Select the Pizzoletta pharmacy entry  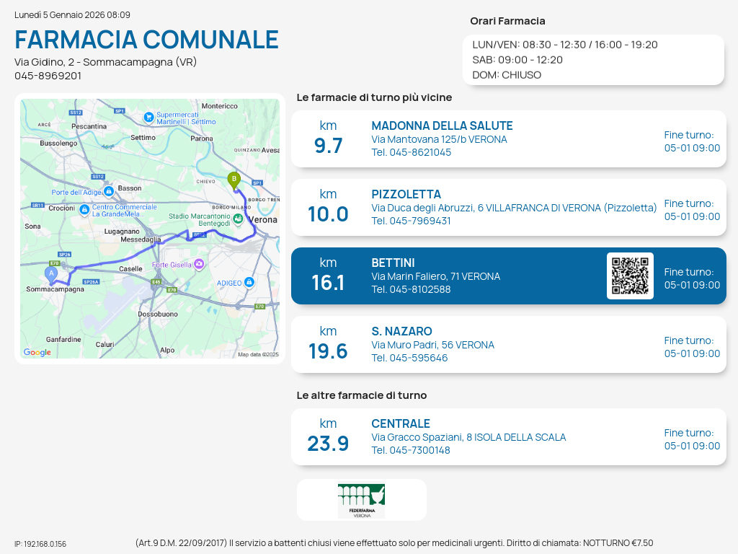(x=508, y=207)
